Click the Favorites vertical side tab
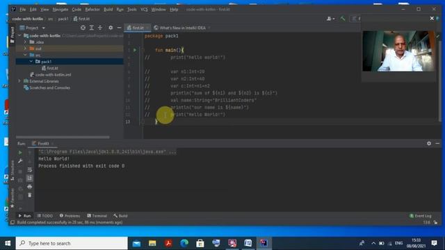The height and width of the screenshot is (250, 445). (13, 197)
